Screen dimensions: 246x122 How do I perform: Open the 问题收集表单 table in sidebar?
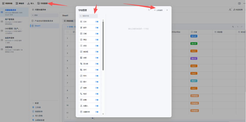tap(14, 12)
